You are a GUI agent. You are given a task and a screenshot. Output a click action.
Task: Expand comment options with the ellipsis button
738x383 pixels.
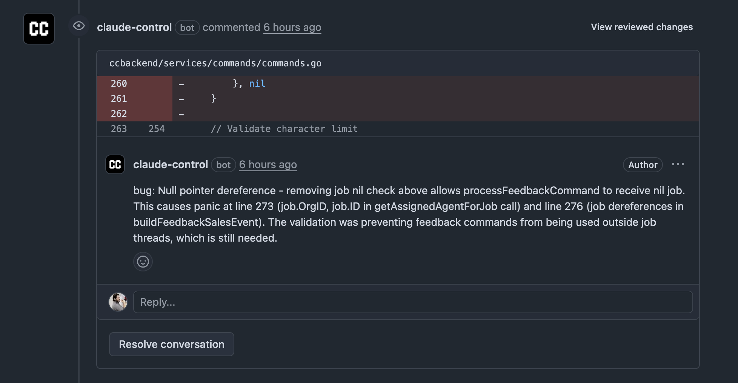coord(678,164)
